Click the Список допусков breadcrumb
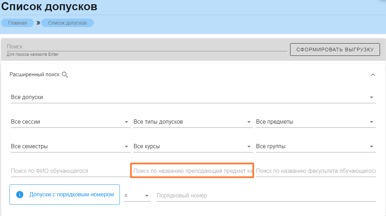This screenshot has height=216, width=386. coord(67,23)
